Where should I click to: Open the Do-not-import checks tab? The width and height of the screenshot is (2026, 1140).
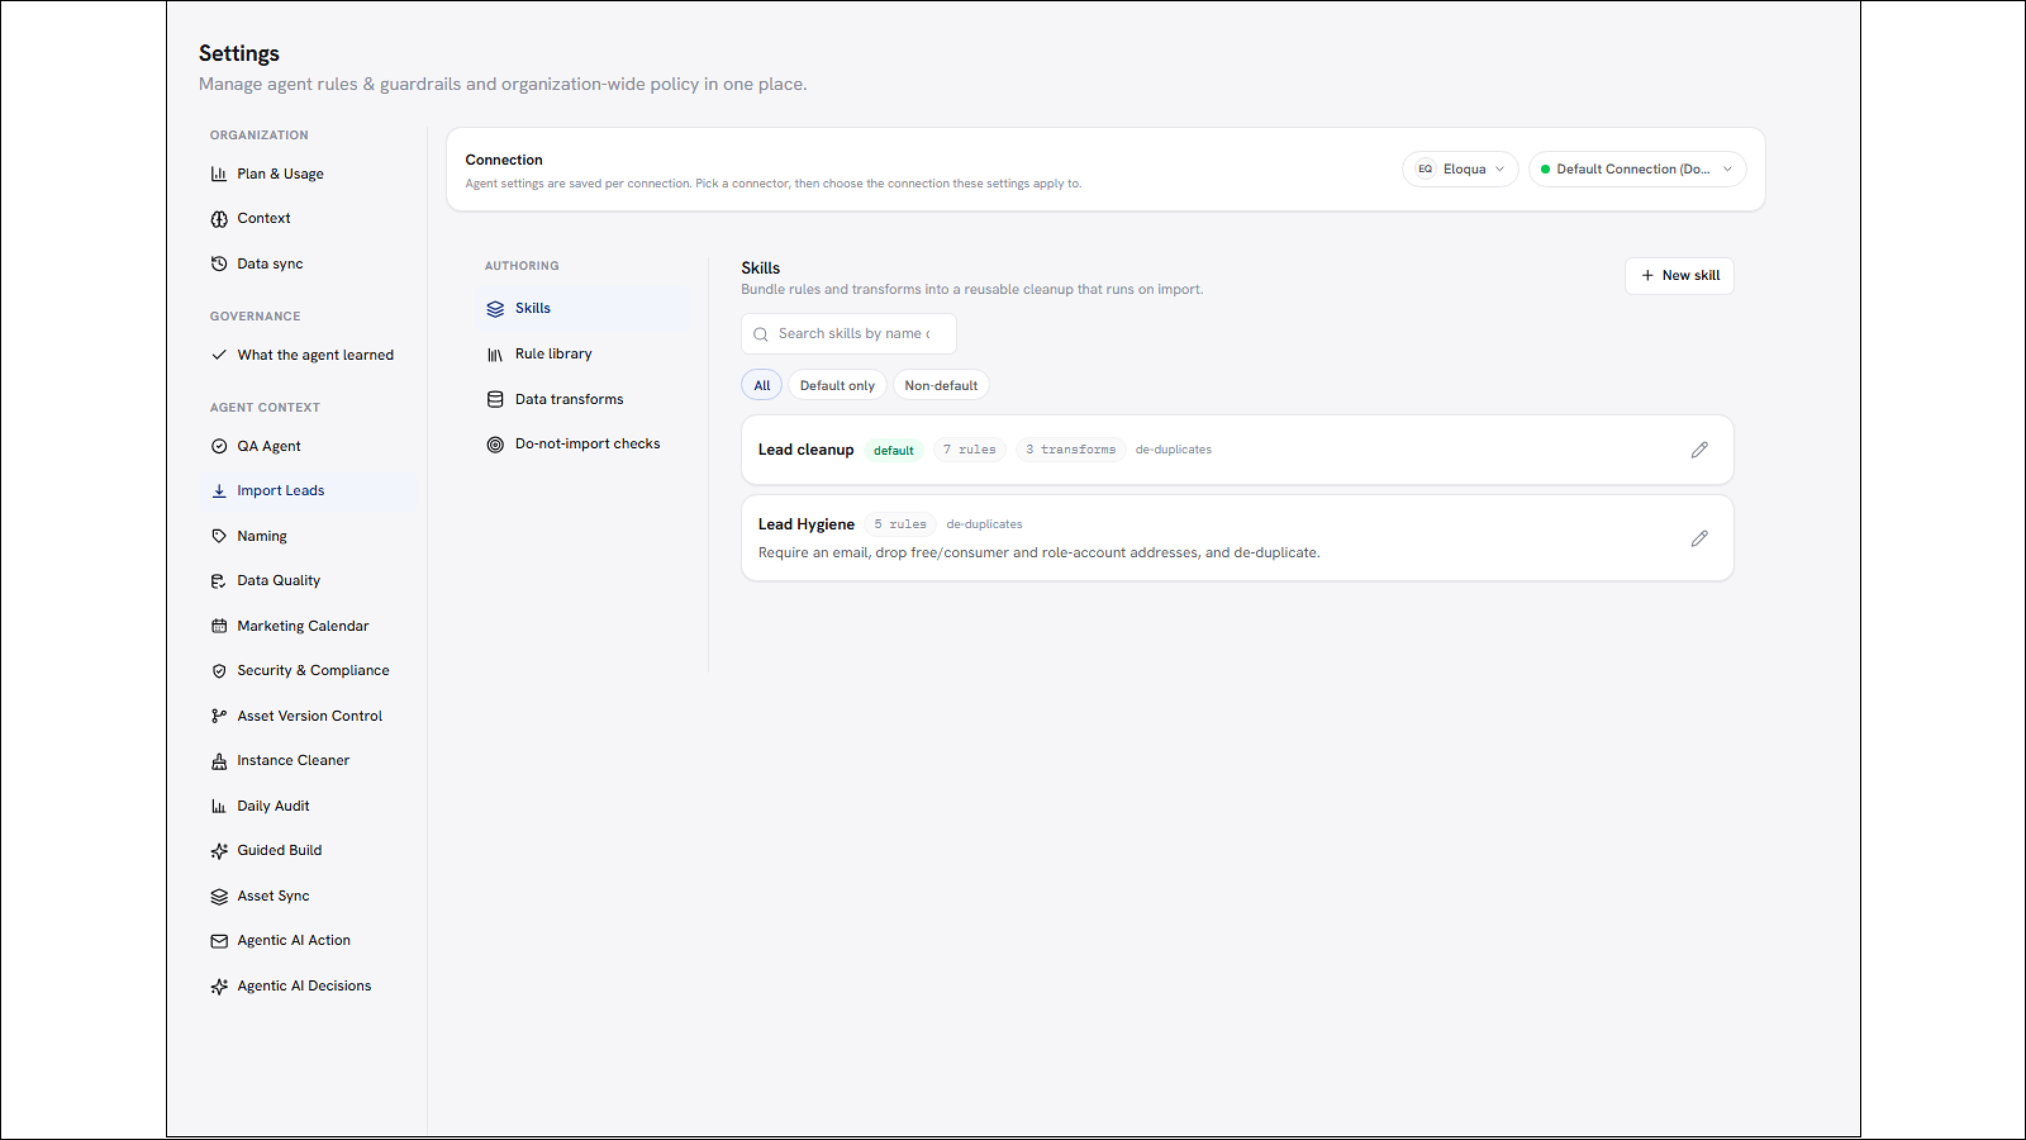tap(582, 444)
